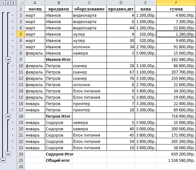Select the 'Петров Итог' cell
Viewport: 196px width, 170px height.
(58, 116)
